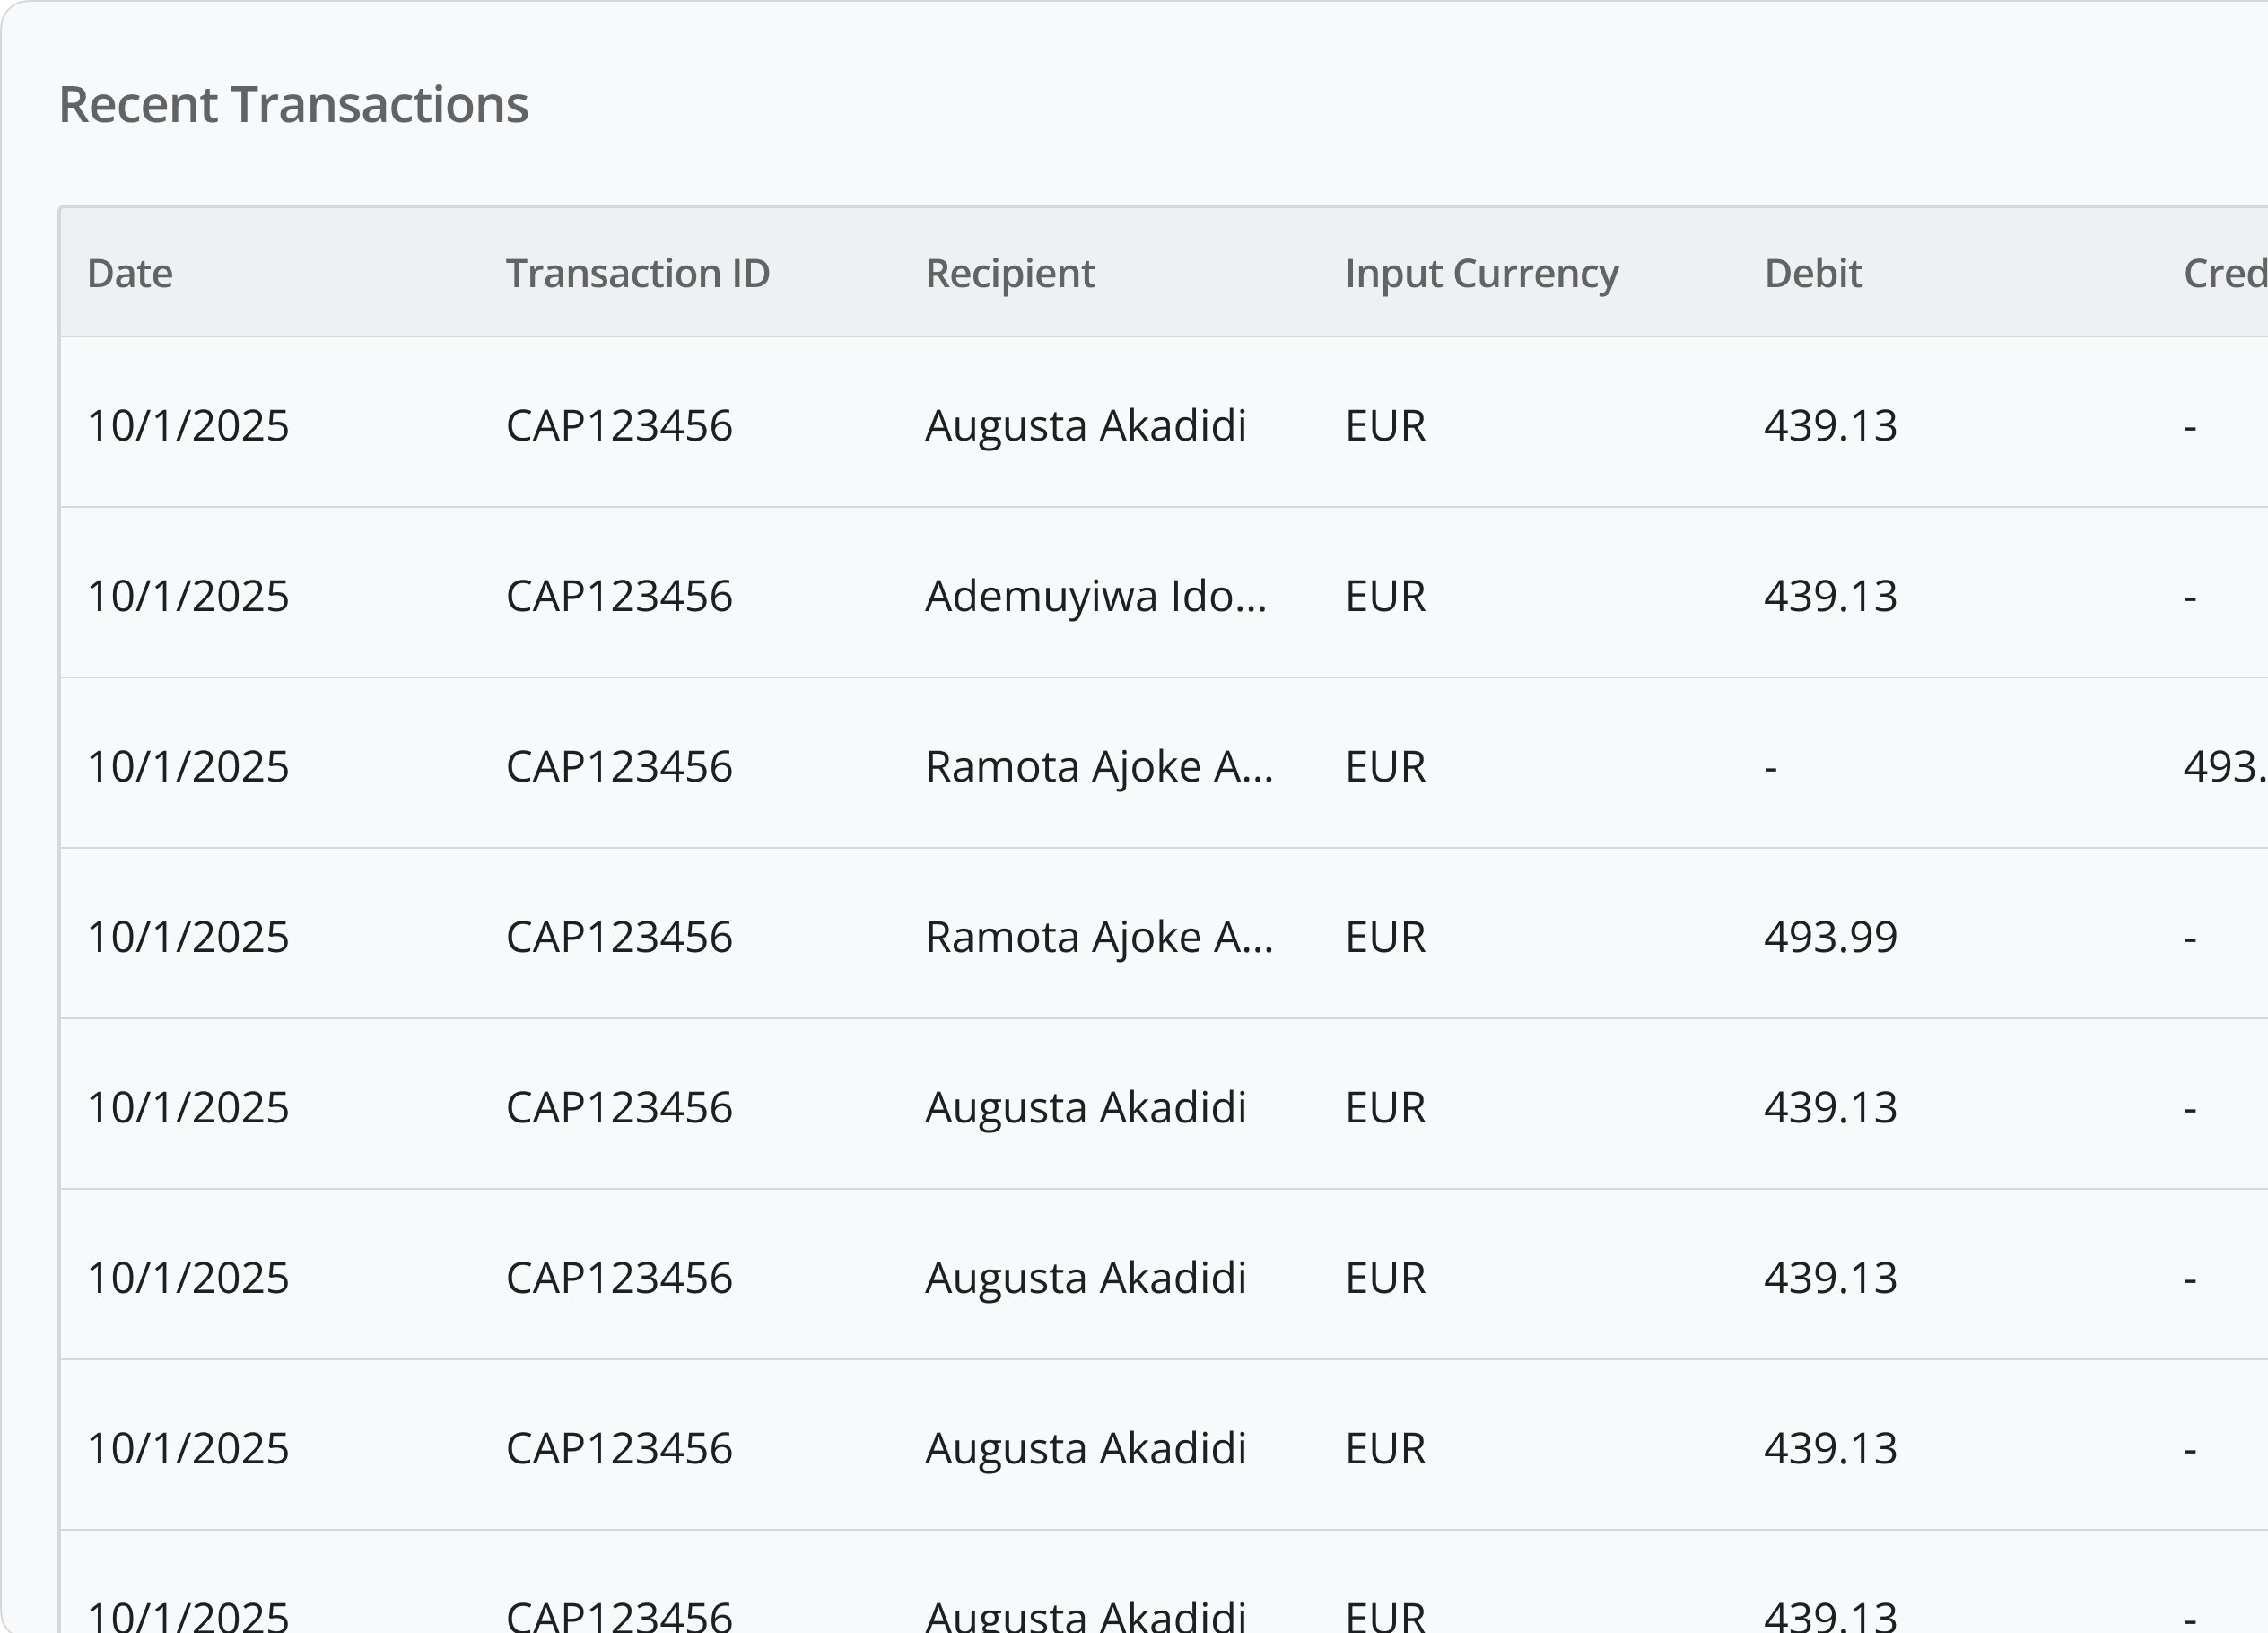Open Ramota Ajoke row with empty debit
Image resolution: width=2268 pixels, height=1633 pixels.
point(1164,767)
